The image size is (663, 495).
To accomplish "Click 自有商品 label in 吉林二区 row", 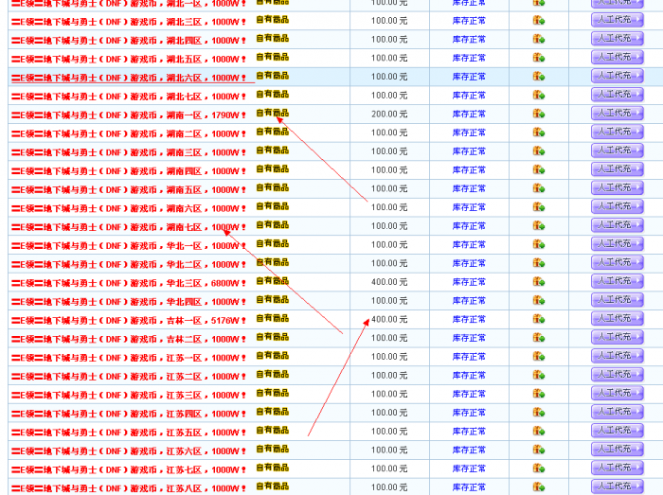I will click(273, 337).
